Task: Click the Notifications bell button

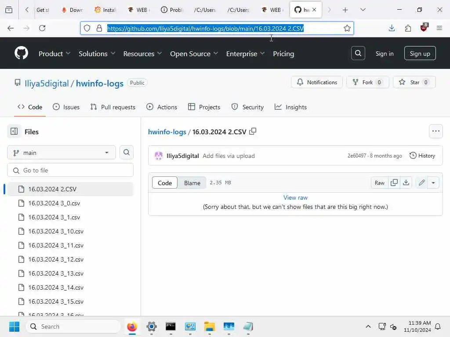Action: coord(316,82)
